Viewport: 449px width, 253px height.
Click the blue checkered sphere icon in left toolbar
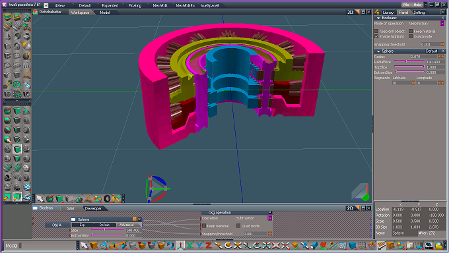click(x=26, y=187)
